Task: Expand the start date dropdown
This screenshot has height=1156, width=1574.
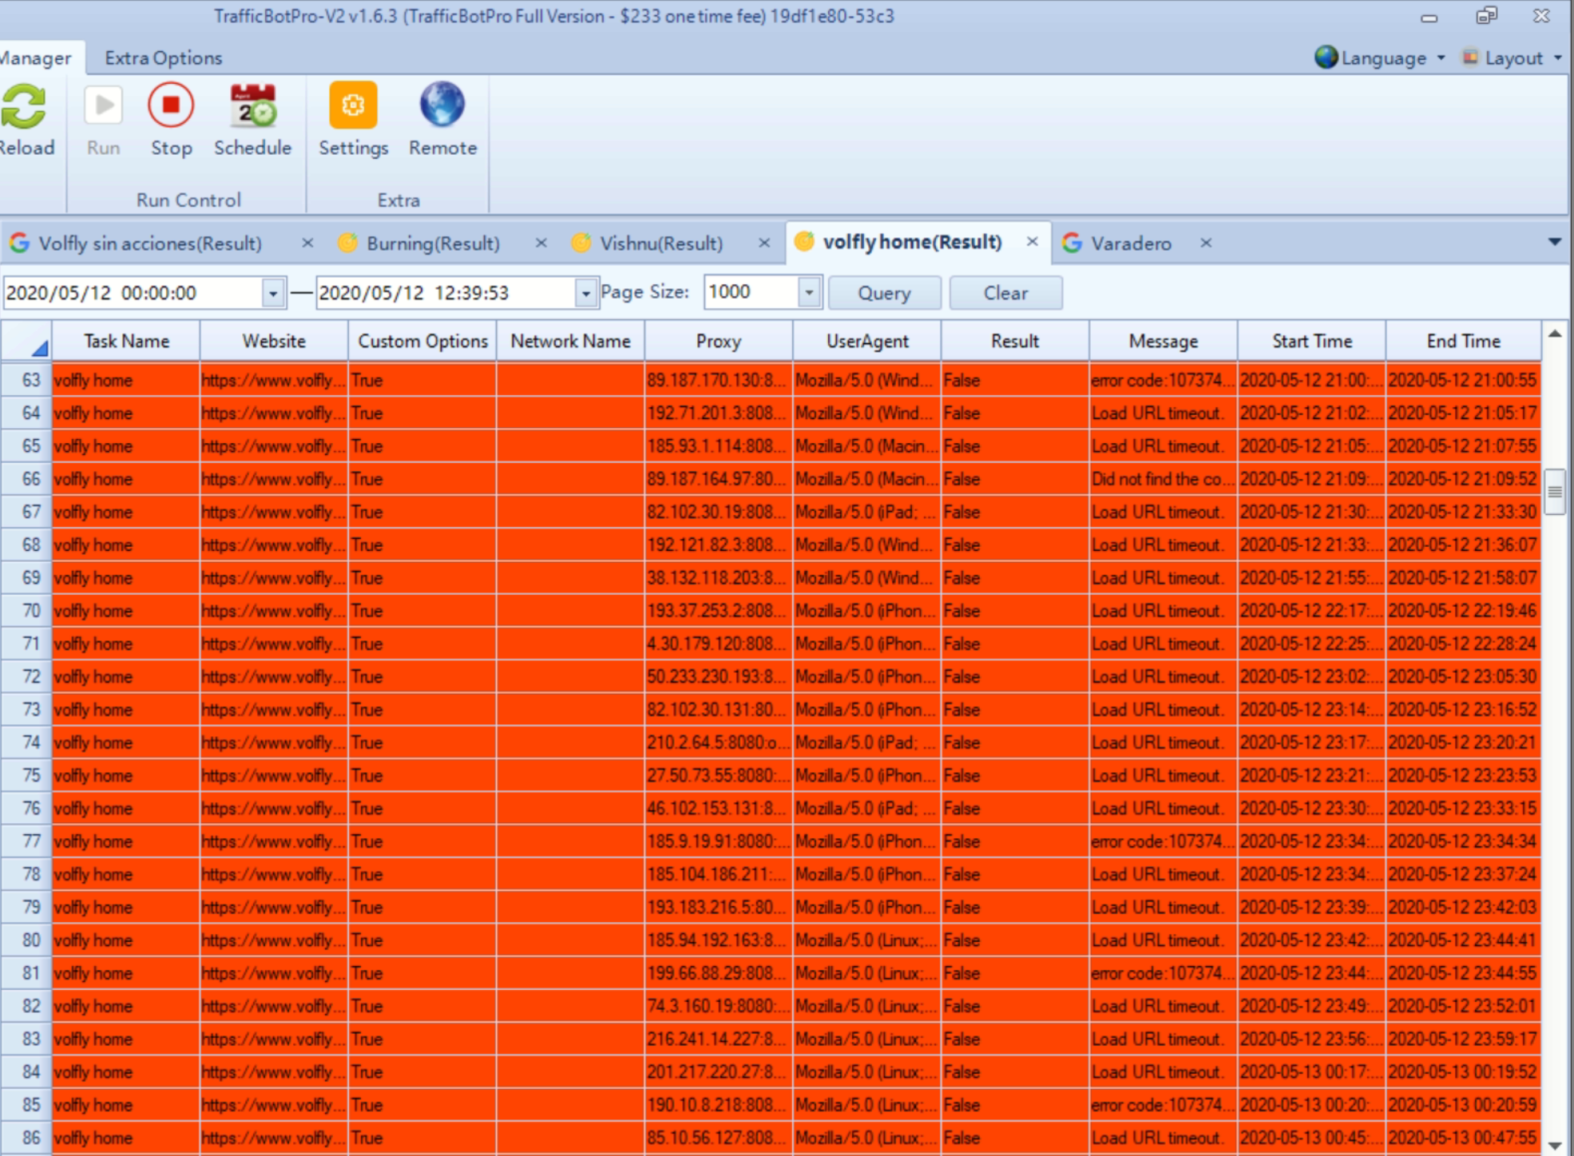Action: pyautogui.click(x=273, y=293)
